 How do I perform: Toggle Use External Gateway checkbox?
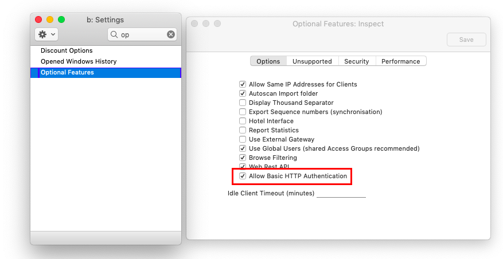243,139
